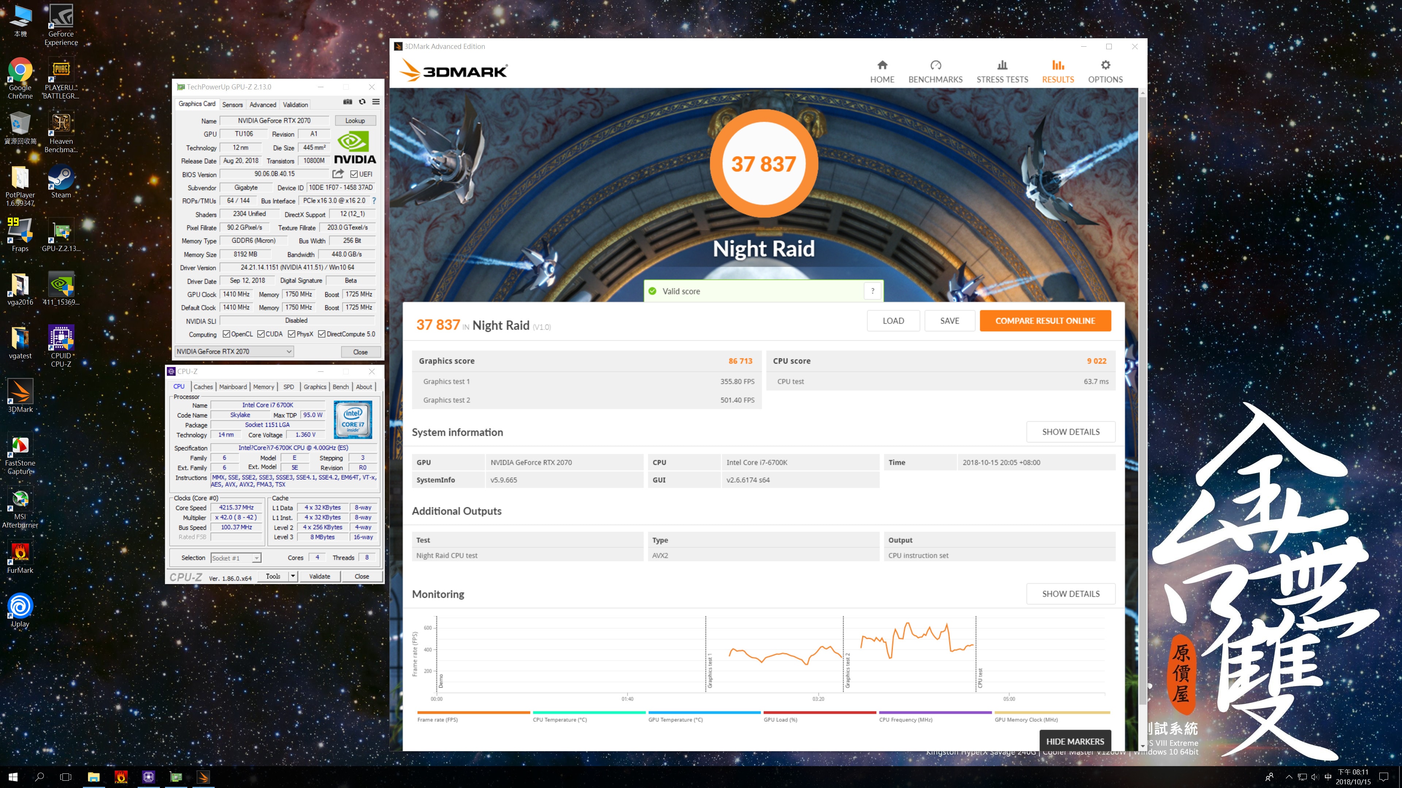Select the MSI Afterburner desktop icon
1402x788 pixels.
point(20,507)
